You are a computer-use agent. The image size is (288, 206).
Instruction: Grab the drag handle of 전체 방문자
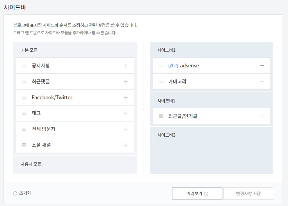tap(24, 129)
